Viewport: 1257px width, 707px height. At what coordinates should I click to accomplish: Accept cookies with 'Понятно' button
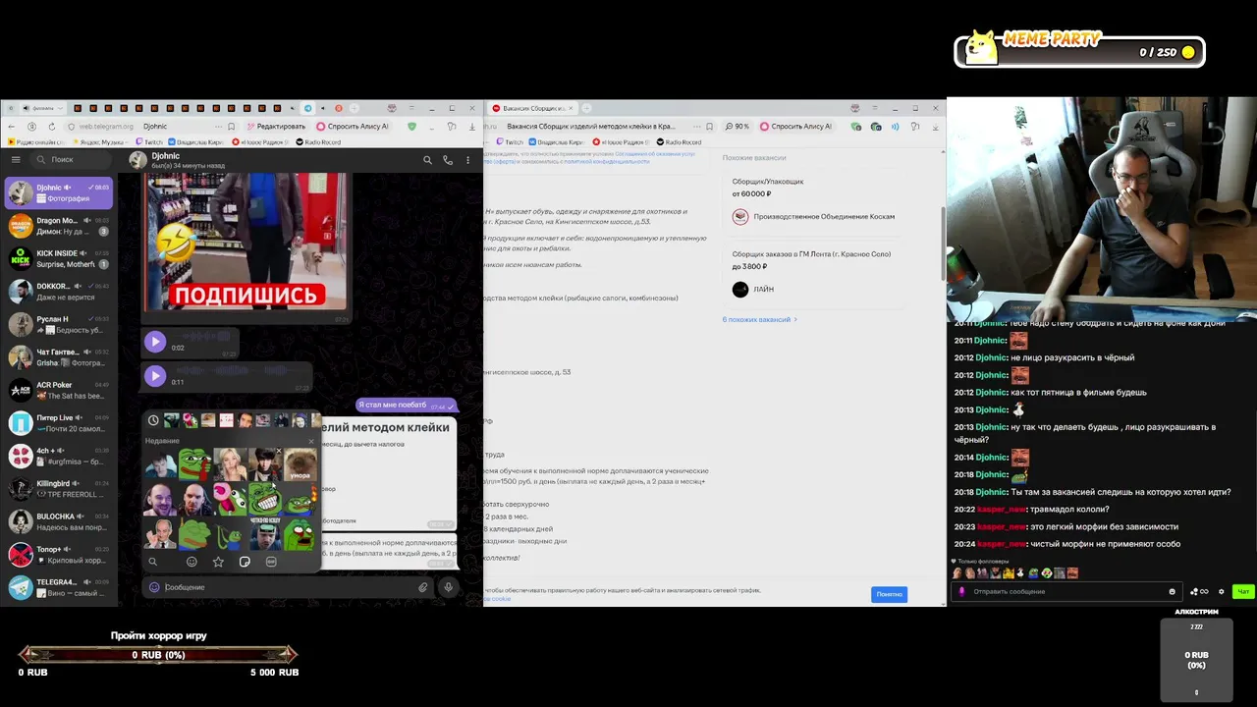coord(889,594)
